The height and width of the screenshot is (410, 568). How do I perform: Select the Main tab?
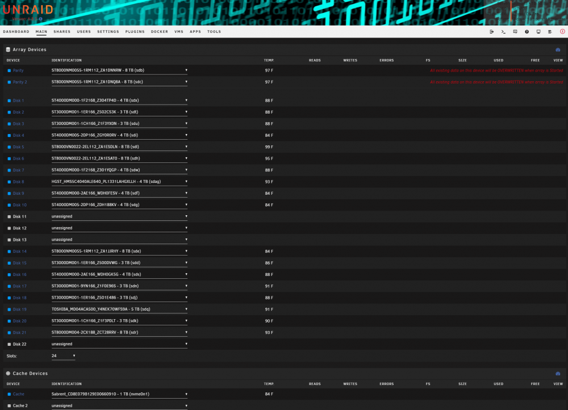(x=41, y=31)
